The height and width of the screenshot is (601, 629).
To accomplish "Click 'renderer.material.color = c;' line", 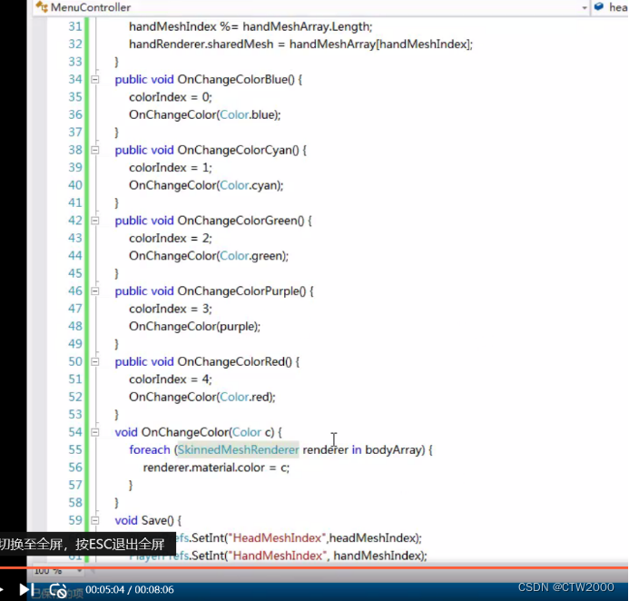I will (216, 468).
